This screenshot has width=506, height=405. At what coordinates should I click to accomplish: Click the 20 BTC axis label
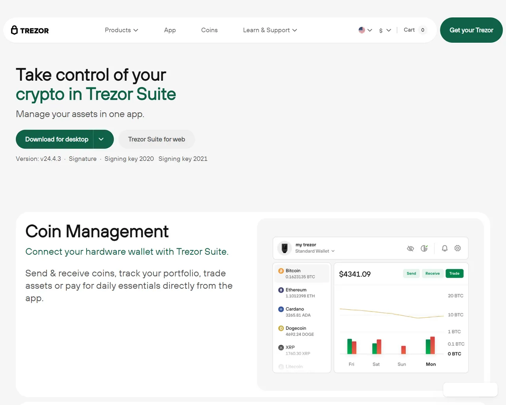click(x=455, y=296)
